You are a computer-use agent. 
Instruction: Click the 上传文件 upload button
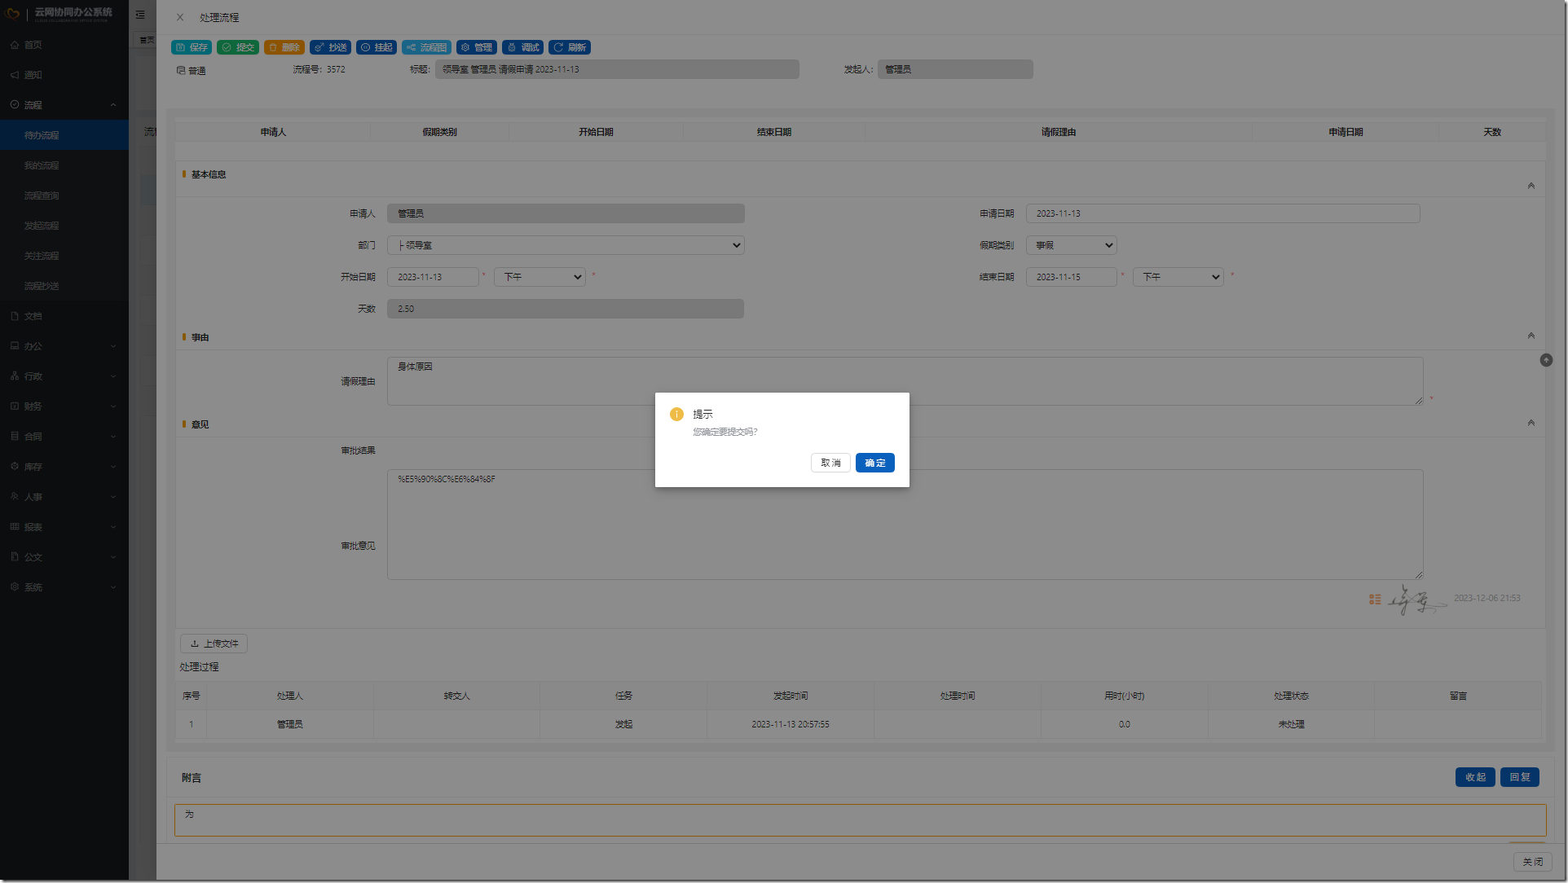[214, 644]
